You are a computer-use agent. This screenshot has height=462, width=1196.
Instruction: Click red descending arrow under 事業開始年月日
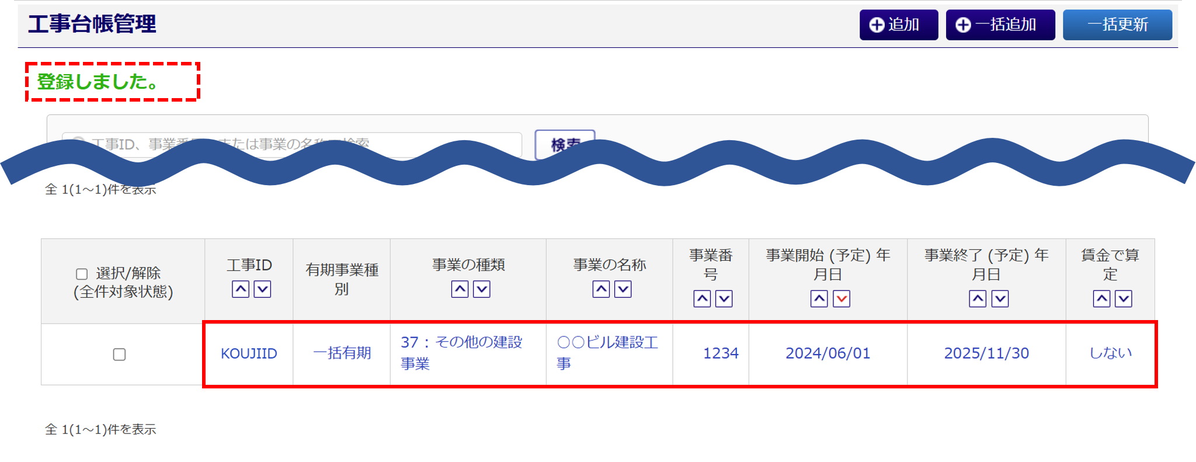[x=842, y=299]
